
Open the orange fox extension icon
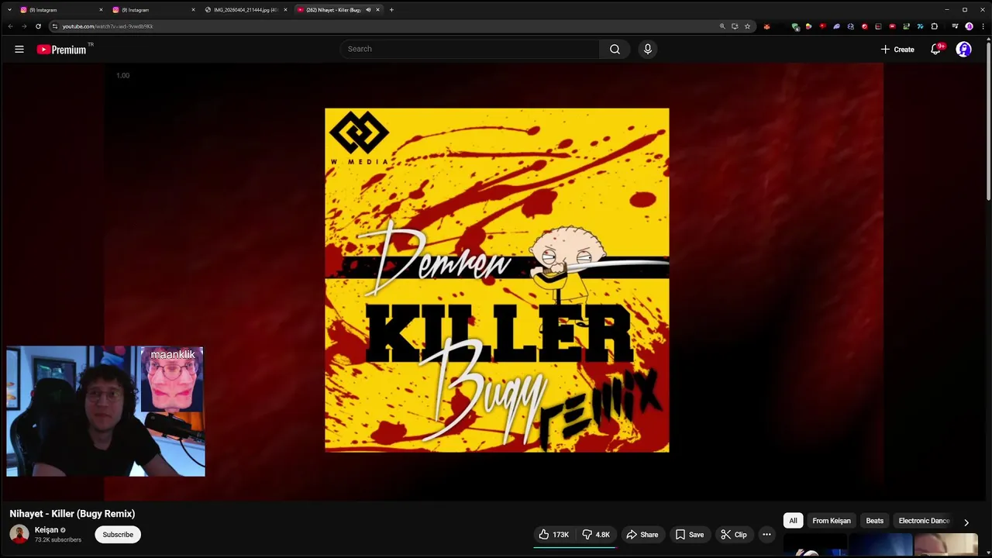(x=766, y=26)
